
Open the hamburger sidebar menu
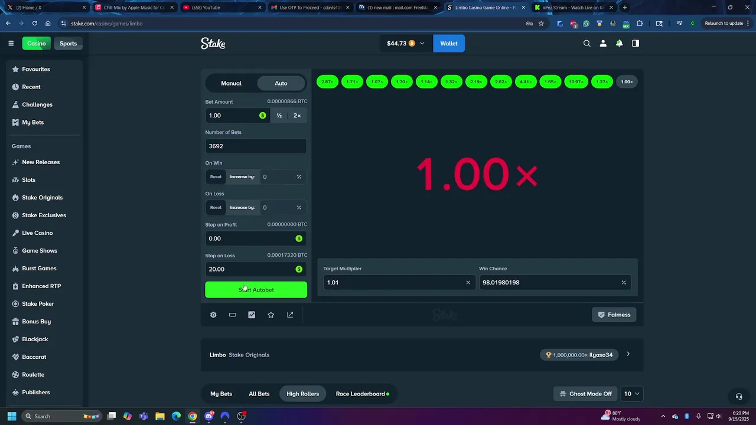(x=11, y=43)
